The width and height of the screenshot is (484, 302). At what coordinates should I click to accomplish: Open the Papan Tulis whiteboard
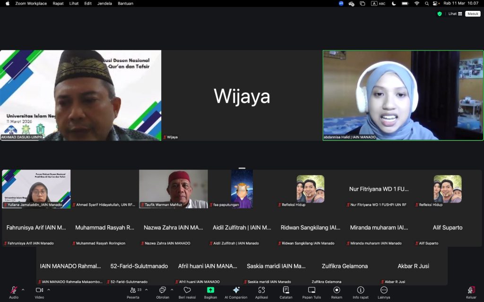pos(311,290)
